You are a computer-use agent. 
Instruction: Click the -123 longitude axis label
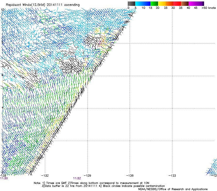tap(172, 176)
